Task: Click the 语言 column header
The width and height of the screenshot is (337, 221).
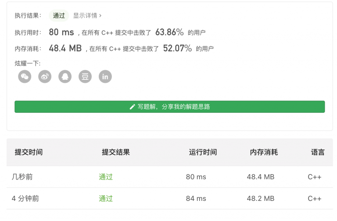Action: [318, 153]
